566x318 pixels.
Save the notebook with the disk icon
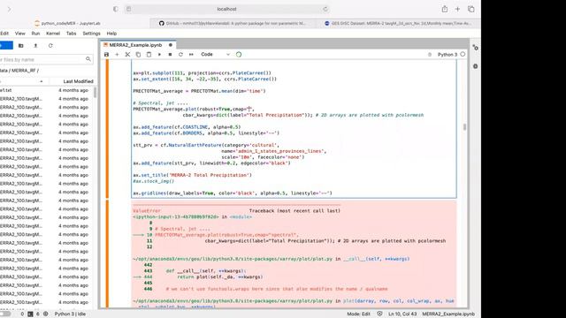click(106, 55)
